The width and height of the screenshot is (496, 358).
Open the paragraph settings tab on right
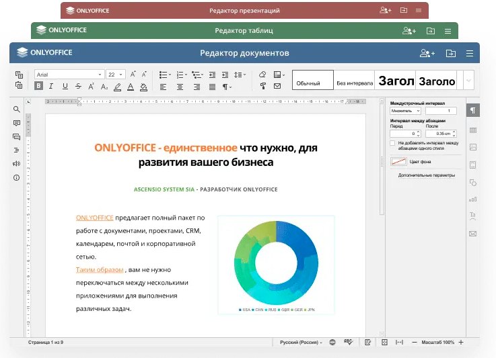click(473, 110)
